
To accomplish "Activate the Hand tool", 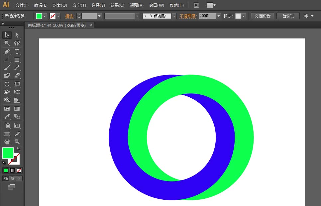I will (x=7, y=142).
